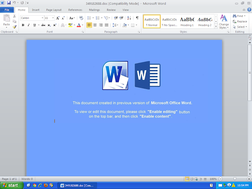
Task: Click the Replace button in Editing
Action: [240, 21]
